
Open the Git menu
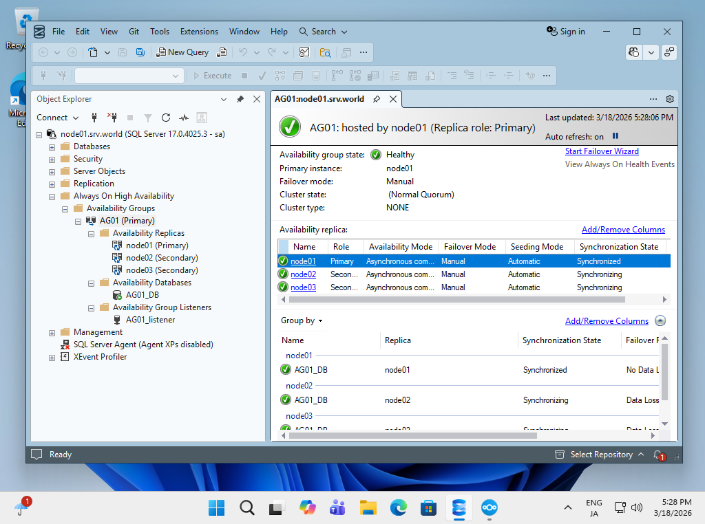[x=134, y=32]
